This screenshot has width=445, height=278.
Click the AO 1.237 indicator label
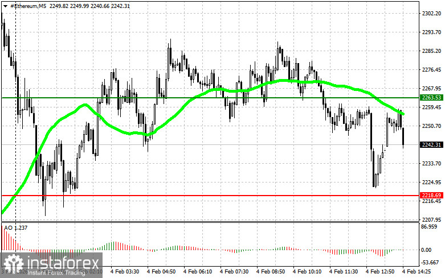16,228
